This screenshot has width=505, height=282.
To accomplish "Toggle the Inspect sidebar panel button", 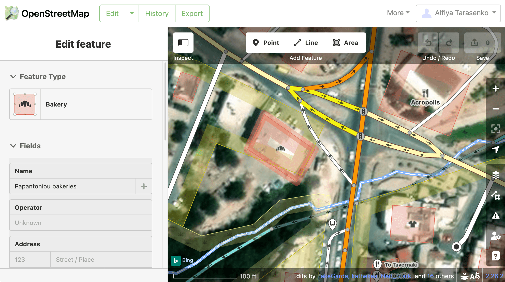I will [x=183, y=43].
